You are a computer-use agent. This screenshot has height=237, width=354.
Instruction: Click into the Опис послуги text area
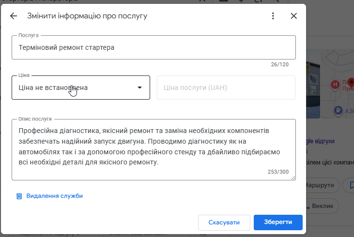coord(154,147)
